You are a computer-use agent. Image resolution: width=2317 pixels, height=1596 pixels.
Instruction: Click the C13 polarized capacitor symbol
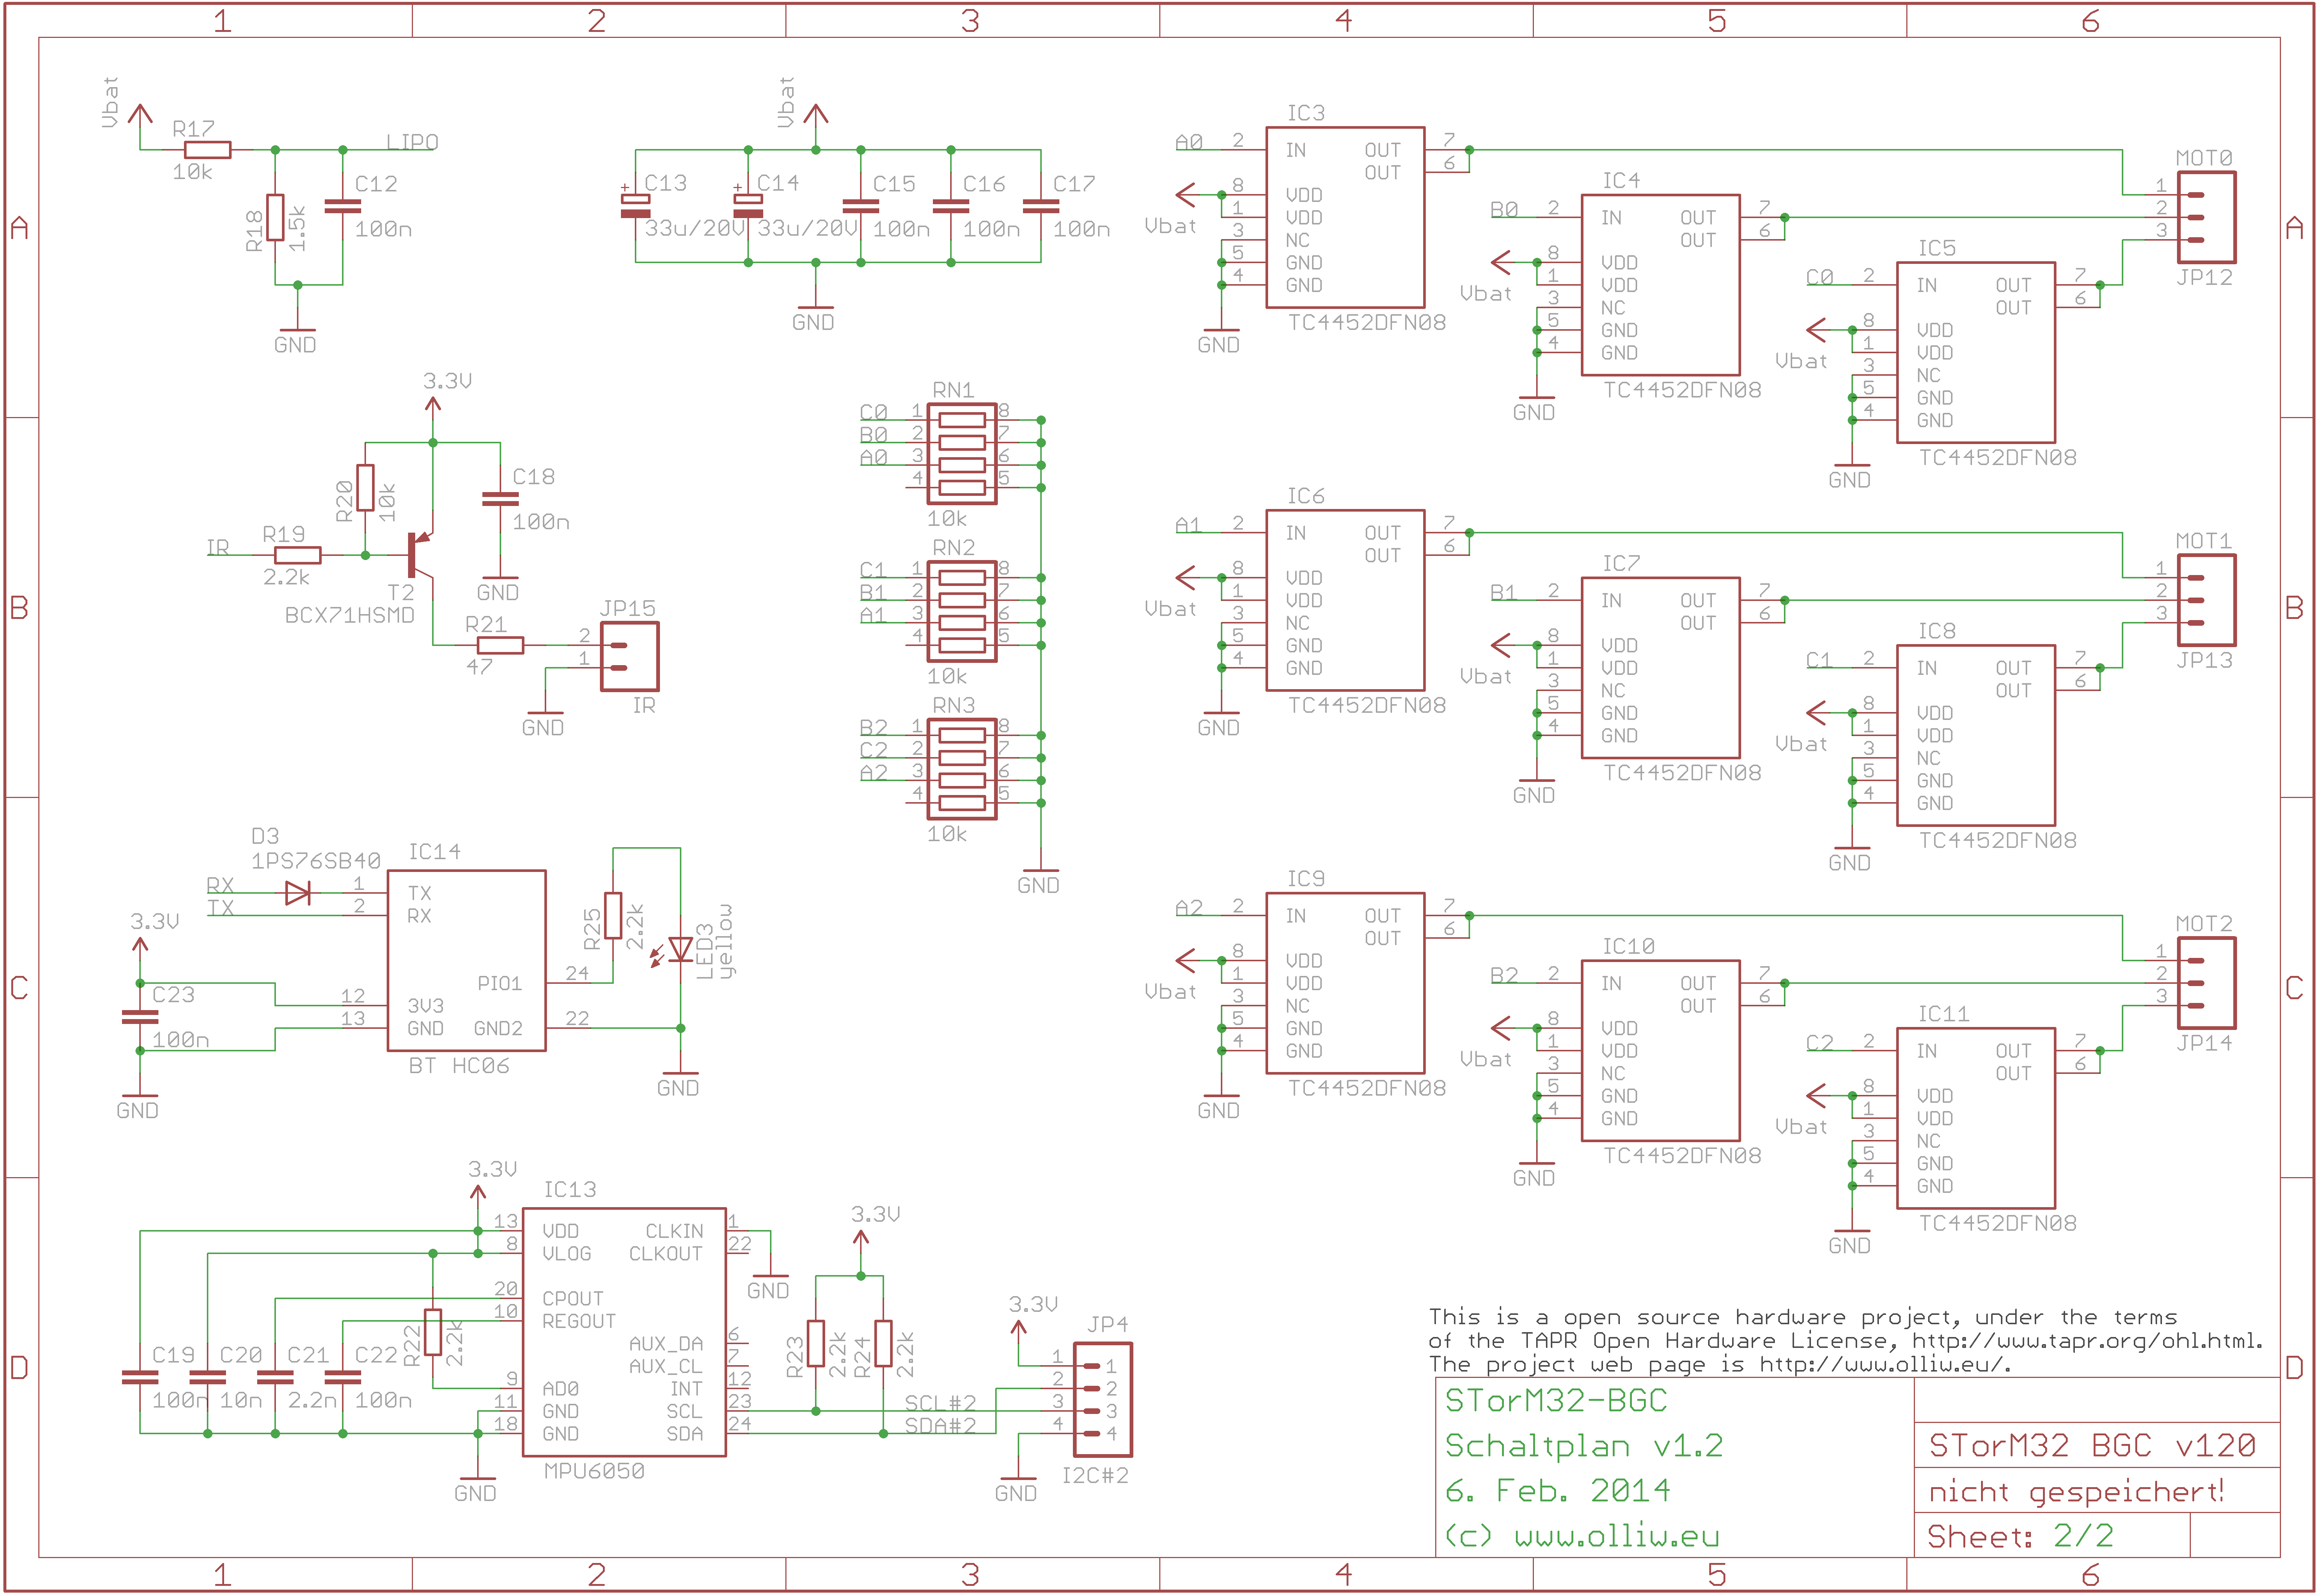635,206
